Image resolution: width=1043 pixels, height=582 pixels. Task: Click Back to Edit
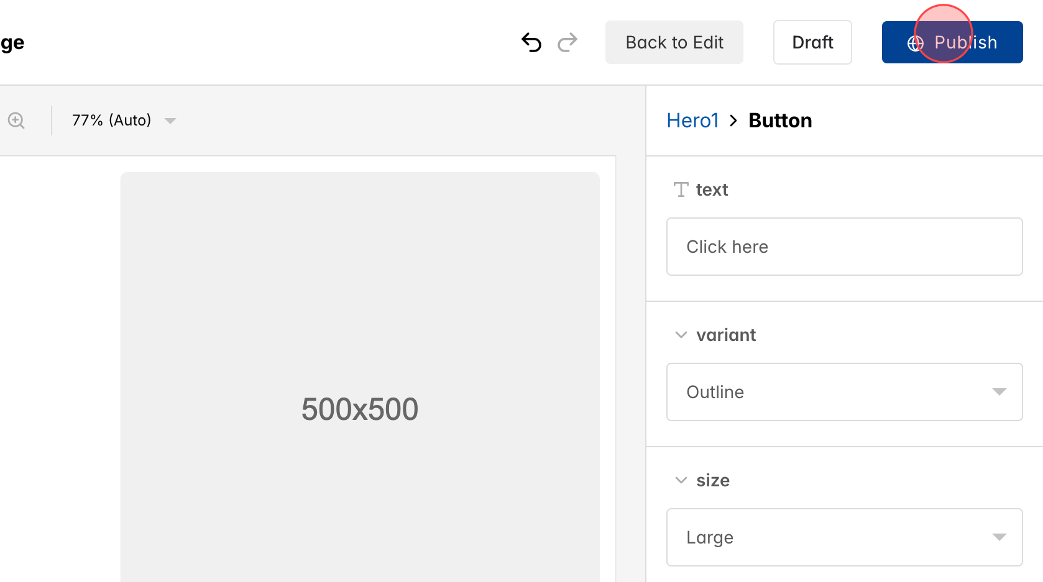(x=674, y=42)
